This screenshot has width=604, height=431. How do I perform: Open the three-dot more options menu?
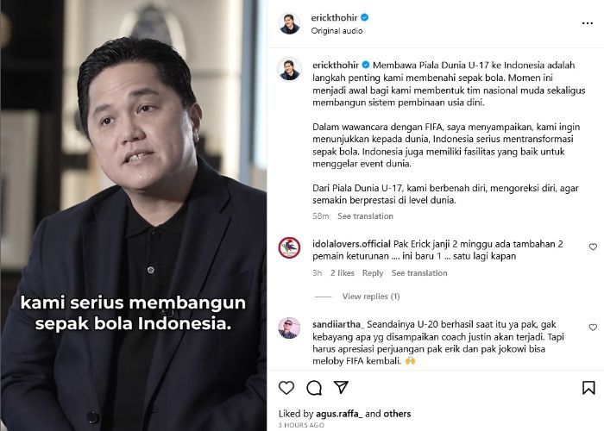click(x=587, y=23)
